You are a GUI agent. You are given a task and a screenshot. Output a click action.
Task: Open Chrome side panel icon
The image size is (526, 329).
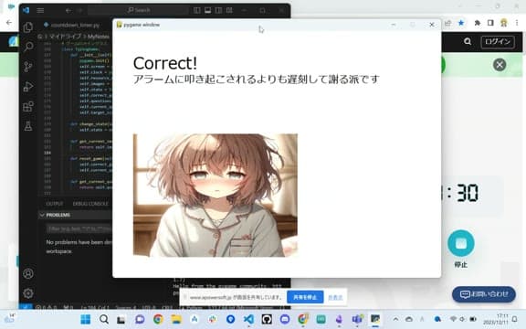point(490,23)
